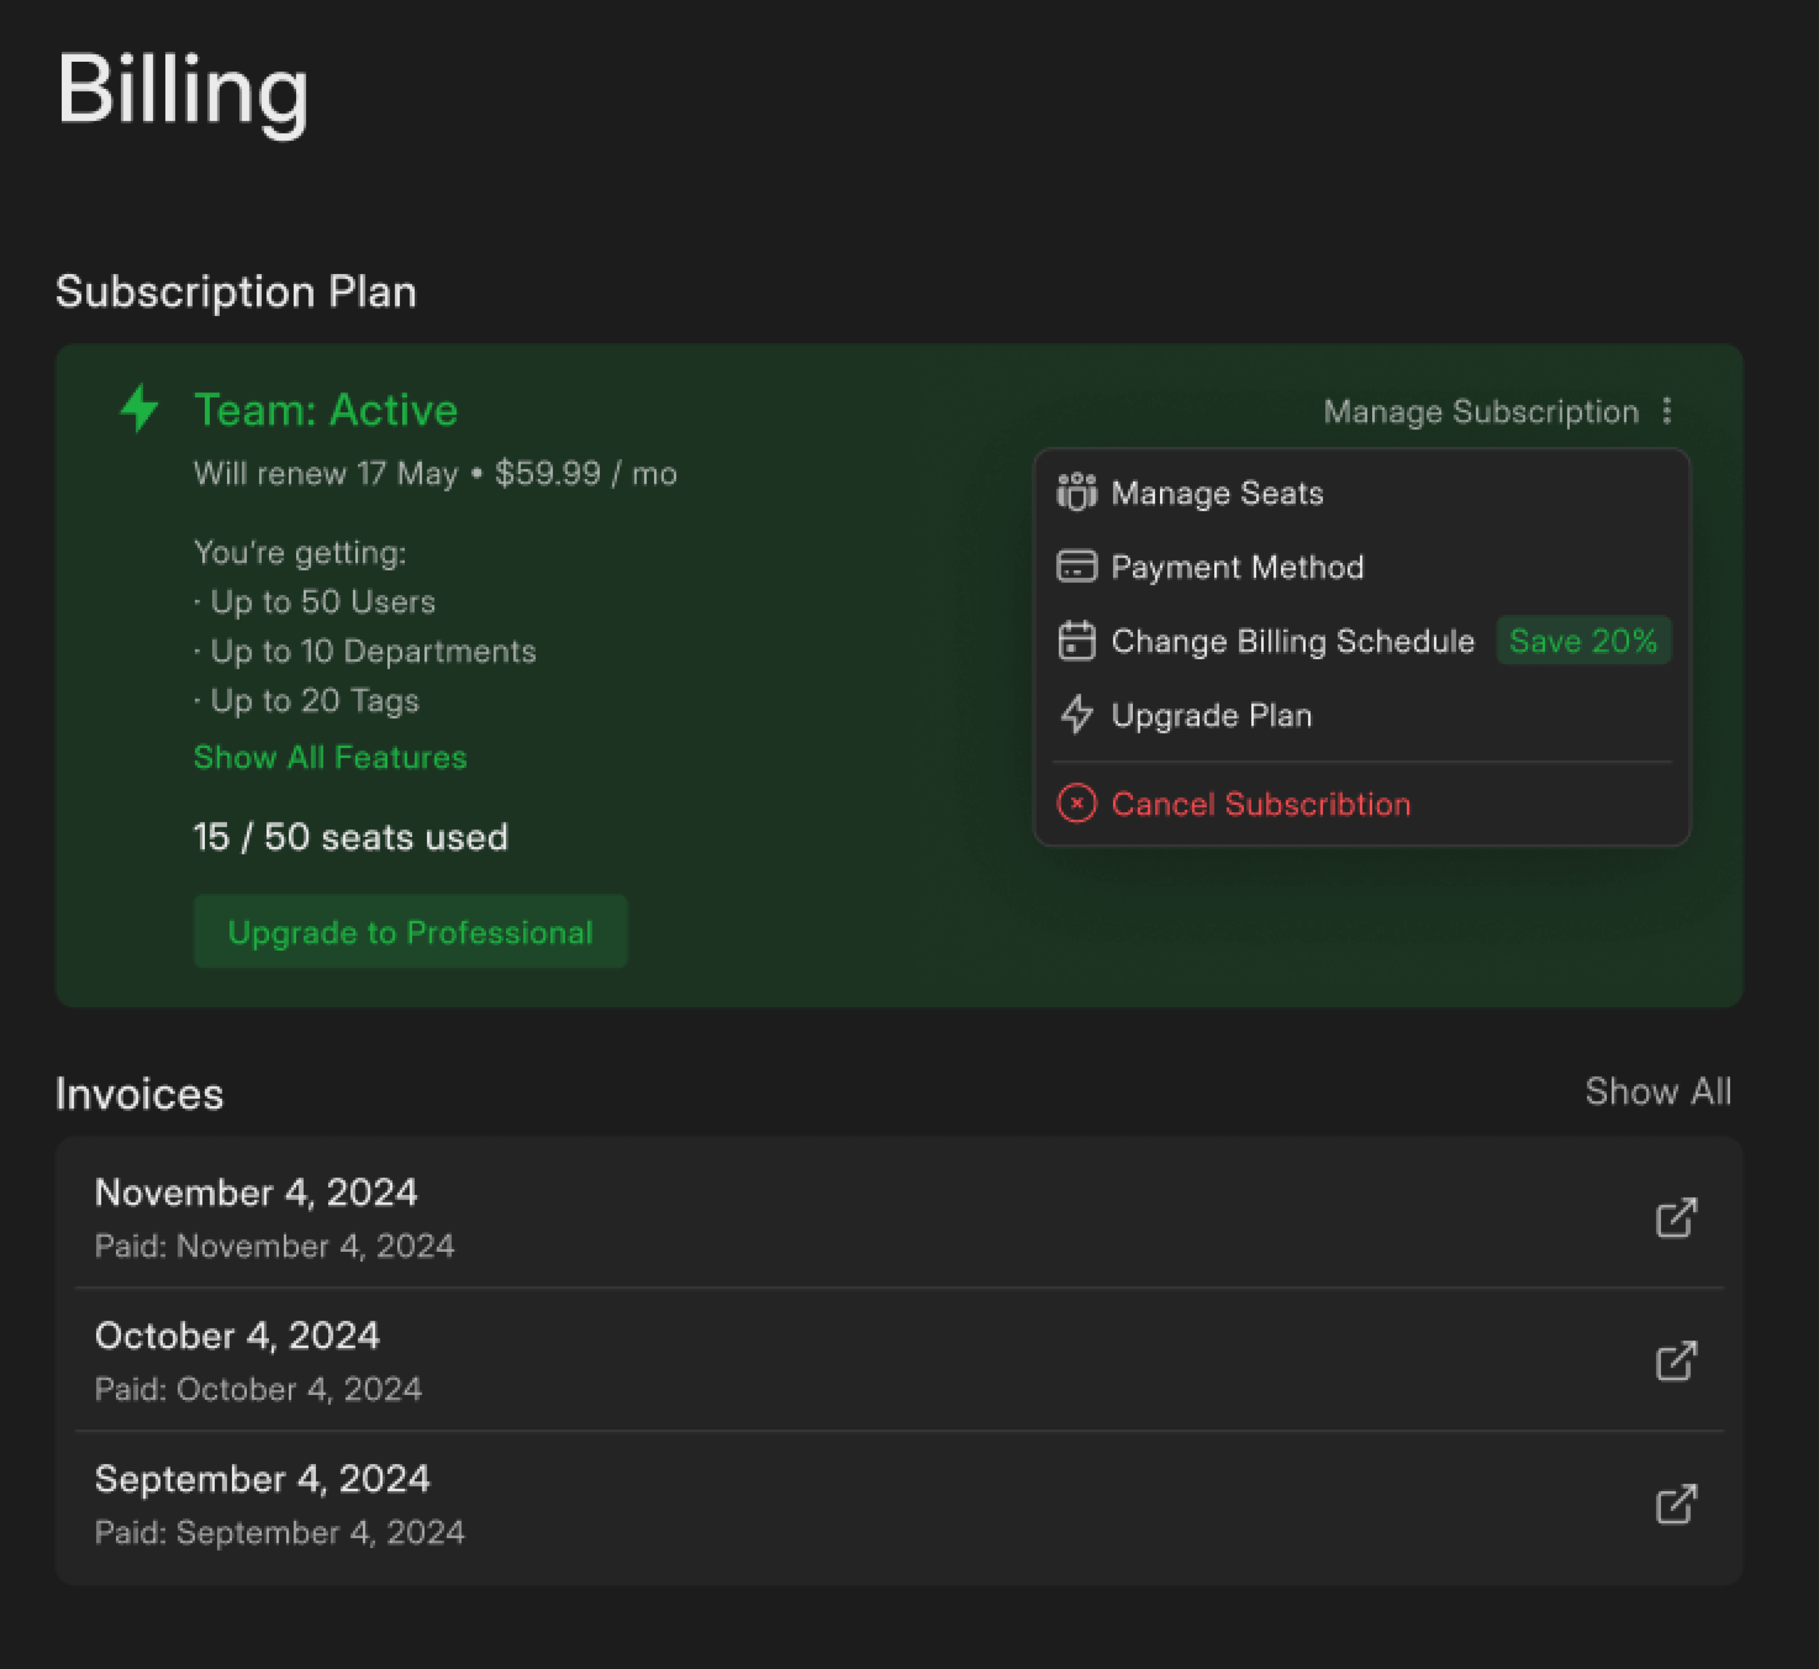The image size is (1819, 1669).
Task: Select Manage Seats from the menu
Action: [x=1216, y=493]
